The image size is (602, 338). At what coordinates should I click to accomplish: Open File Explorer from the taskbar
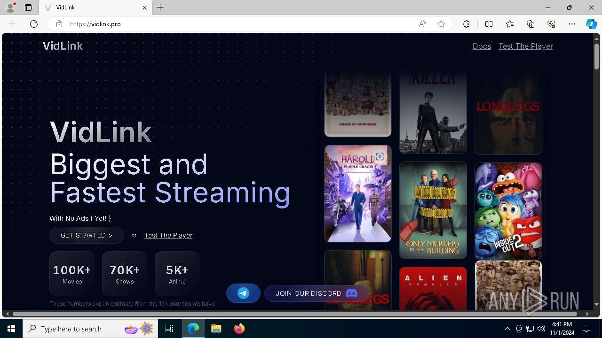[x=216, y=329]
